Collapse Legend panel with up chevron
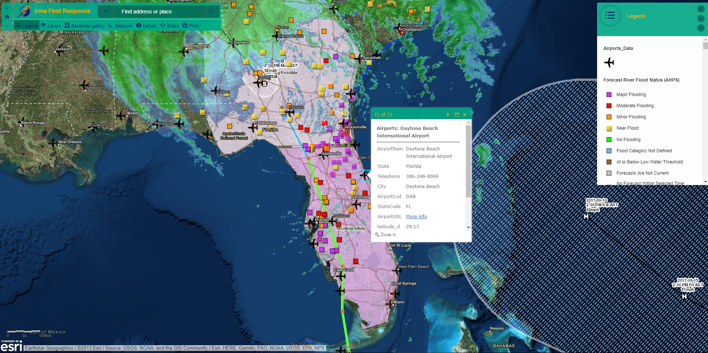Viewport: 708px width, 353px height. (x=701, y=18)
